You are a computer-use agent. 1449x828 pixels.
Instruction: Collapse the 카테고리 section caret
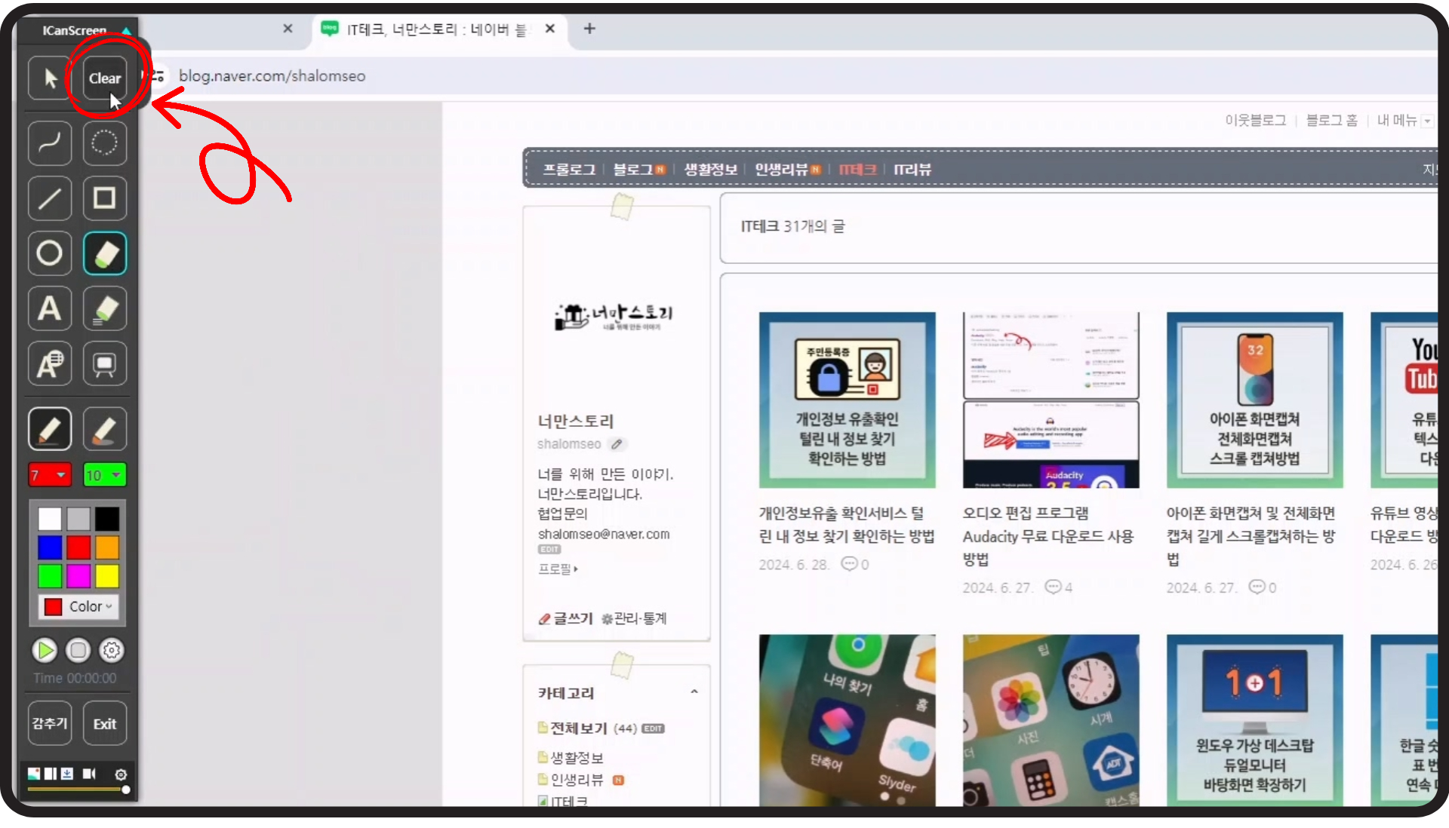pos(694,692)
